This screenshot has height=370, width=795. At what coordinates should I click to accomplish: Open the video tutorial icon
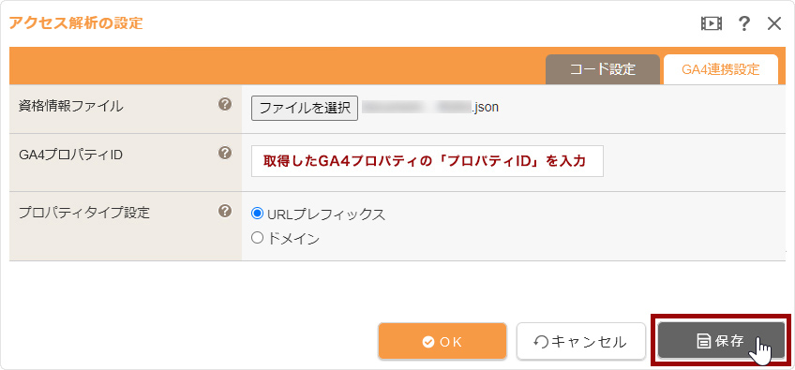pyautogui.click(x=712, y=23)
